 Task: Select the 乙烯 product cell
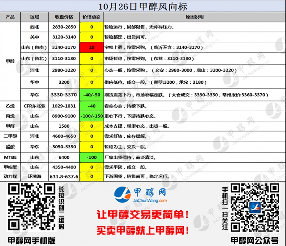click(10, 106)
